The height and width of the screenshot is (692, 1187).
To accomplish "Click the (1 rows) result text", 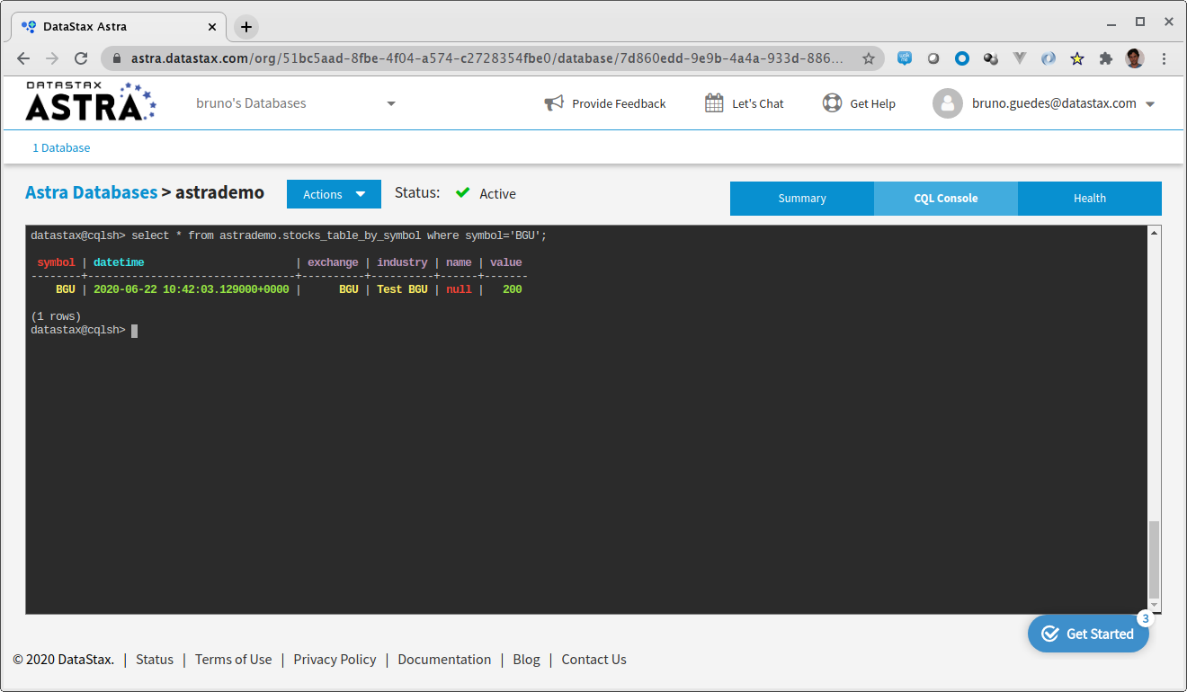I will pyautogui.click(x=56, y=316).
